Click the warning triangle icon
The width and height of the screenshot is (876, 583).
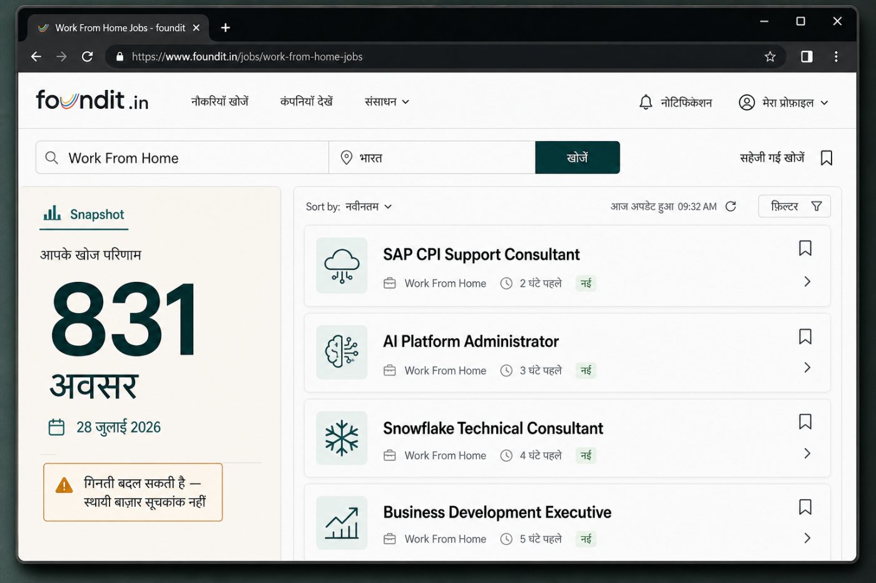click(x=64, y=486)
